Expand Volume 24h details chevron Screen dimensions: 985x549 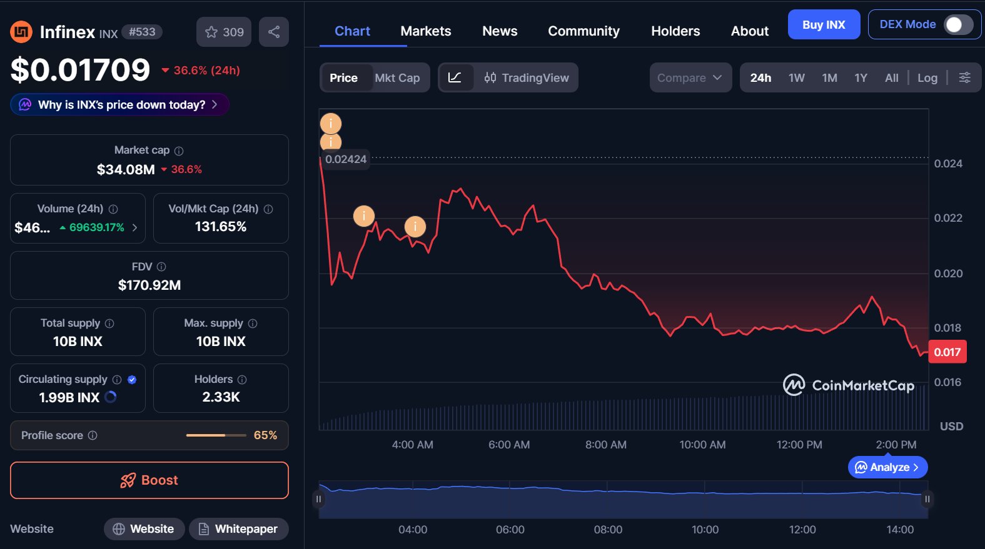pos(134,227)
